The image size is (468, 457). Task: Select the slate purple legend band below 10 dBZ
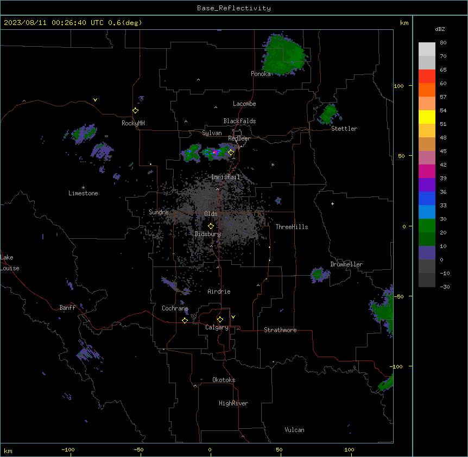(427, 253)
